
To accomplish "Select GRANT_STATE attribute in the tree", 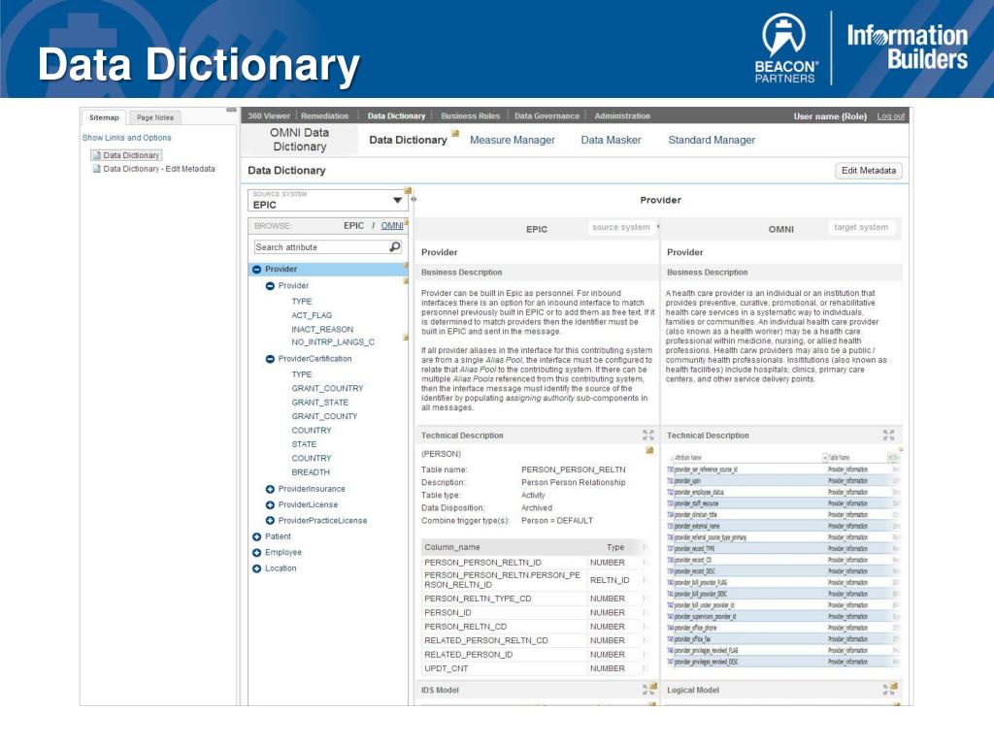I will tap(319, 403).
